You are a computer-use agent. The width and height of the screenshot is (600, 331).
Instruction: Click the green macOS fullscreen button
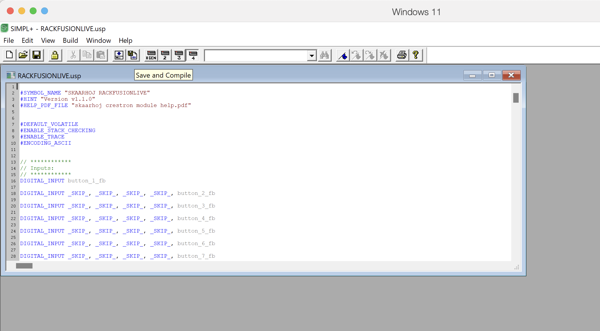tap(33, 11)
